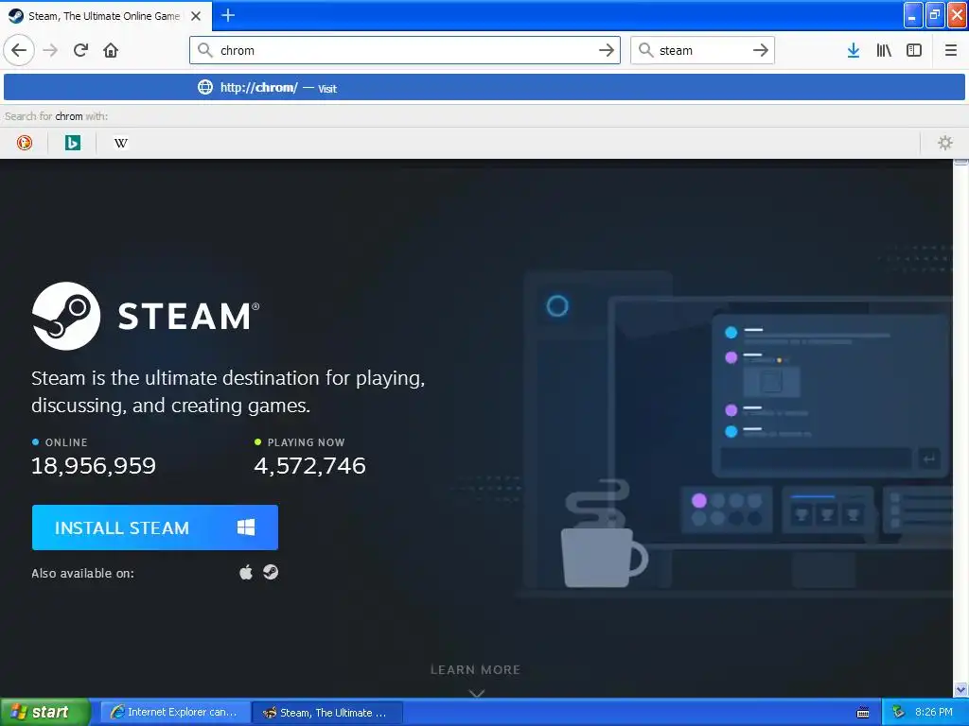Viewport: 969px width, 726px height.
Task: Toggle the sidebar view icon
Action: point(914,50)
